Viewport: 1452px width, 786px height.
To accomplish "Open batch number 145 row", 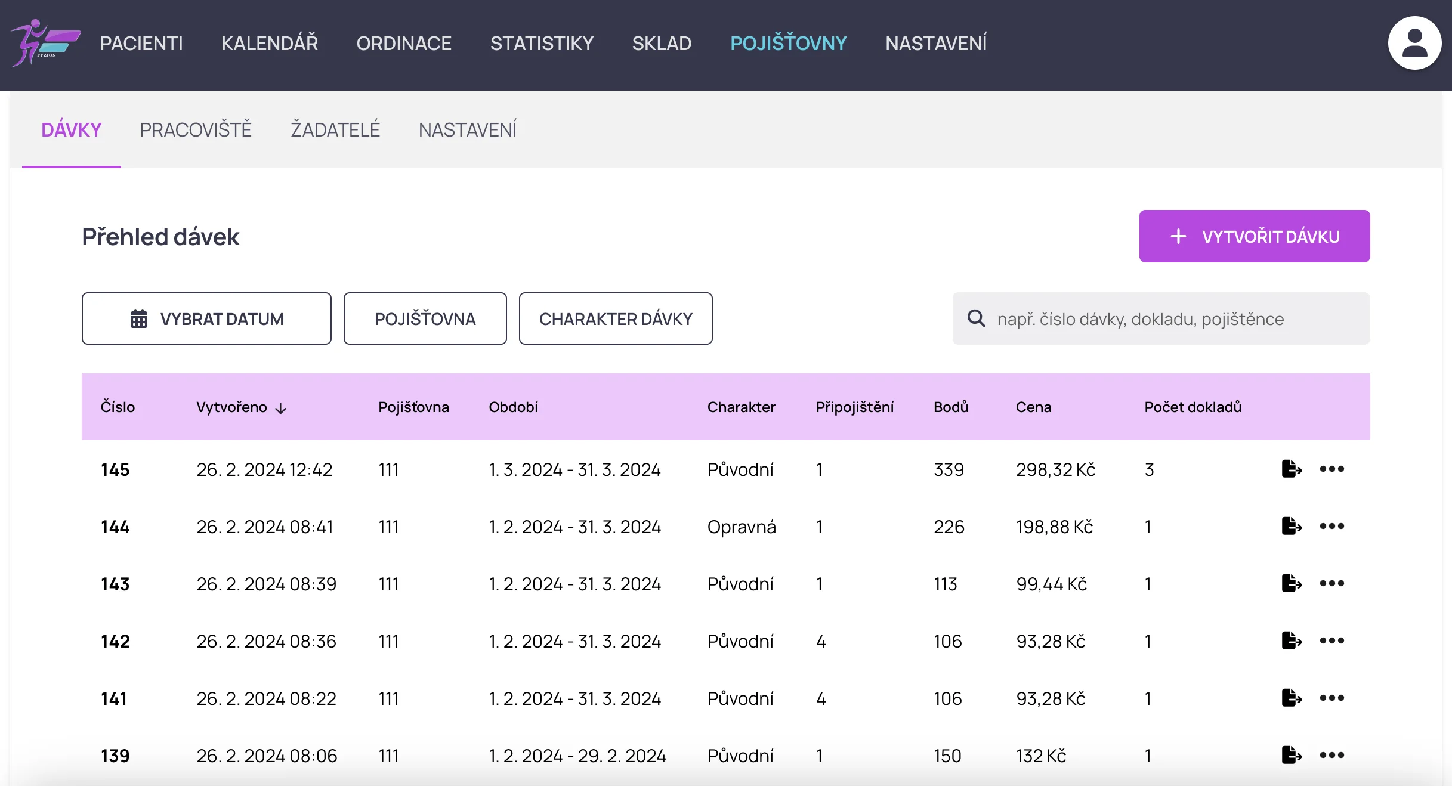I will pos(115,469).
